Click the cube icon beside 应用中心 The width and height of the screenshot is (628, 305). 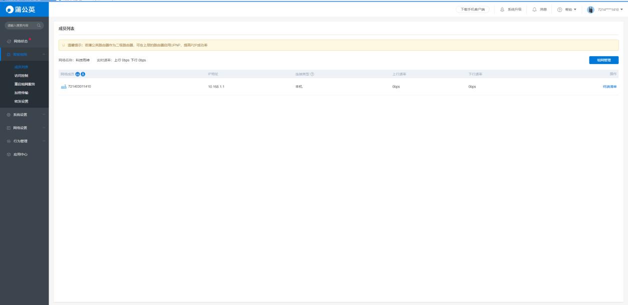(9, 154)
